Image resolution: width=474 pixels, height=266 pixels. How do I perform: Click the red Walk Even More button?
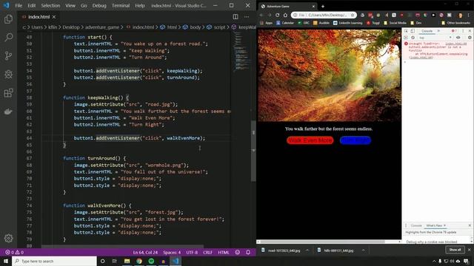(x=310, y=140)
